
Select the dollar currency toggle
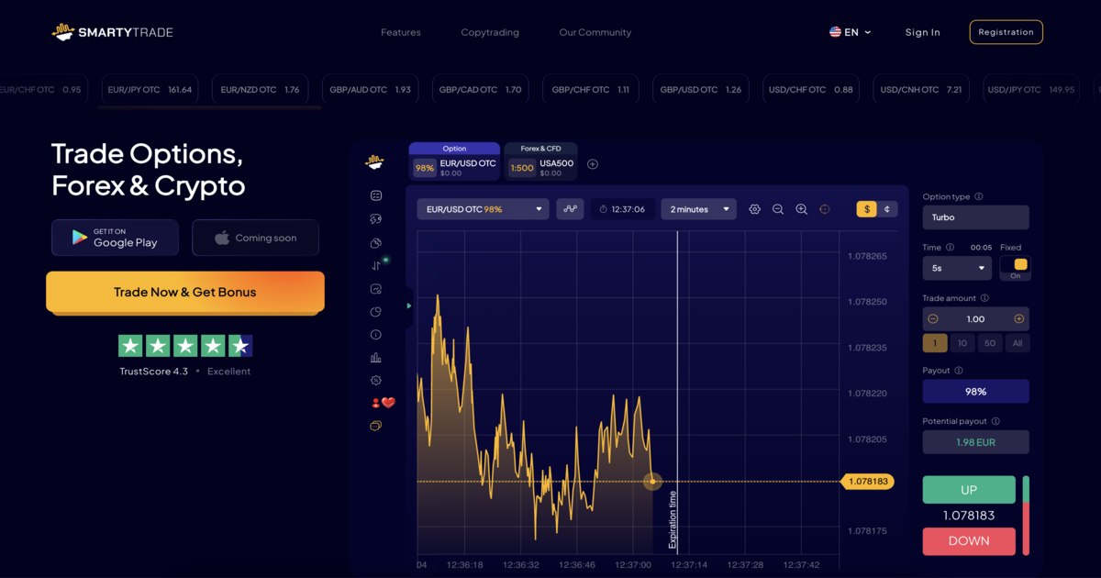coord(865,208)
